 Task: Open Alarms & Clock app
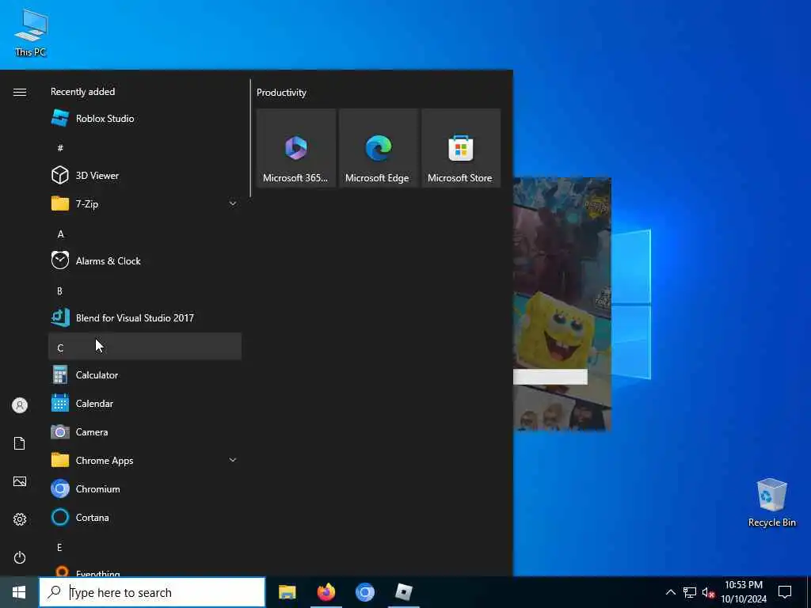(145, 261)
